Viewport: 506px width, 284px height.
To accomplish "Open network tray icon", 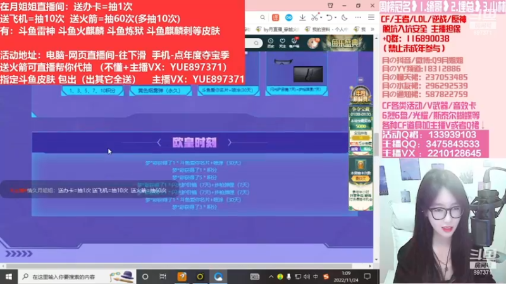I will (x=297, y=276).
